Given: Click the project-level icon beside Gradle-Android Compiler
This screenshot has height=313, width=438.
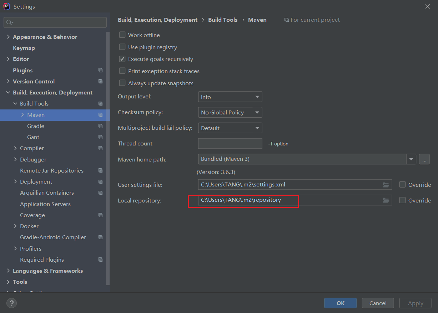Looking at the screenshot, I should [x=101, y=237].
